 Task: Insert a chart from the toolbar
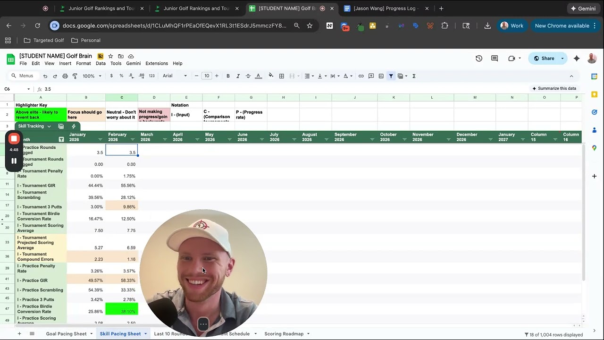pyautogui.click(x=381, y=76)
